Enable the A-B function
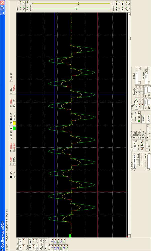151x251 pixels. [58, 247]
